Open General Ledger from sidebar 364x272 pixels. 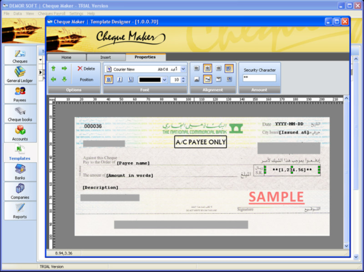point(19,75)
